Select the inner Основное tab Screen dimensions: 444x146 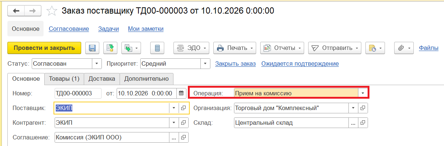[26, 79]
